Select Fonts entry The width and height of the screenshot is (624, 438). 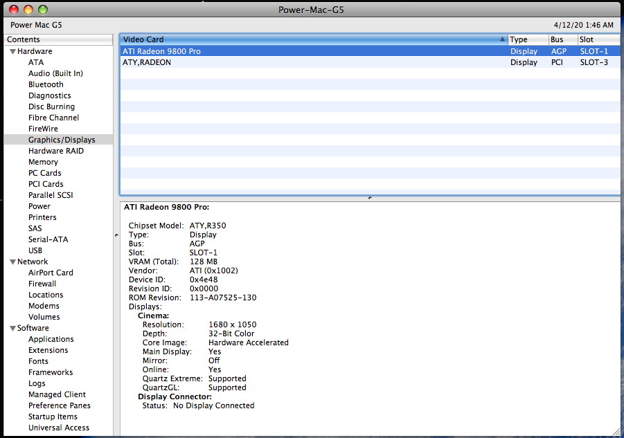[x=38, y=361]
